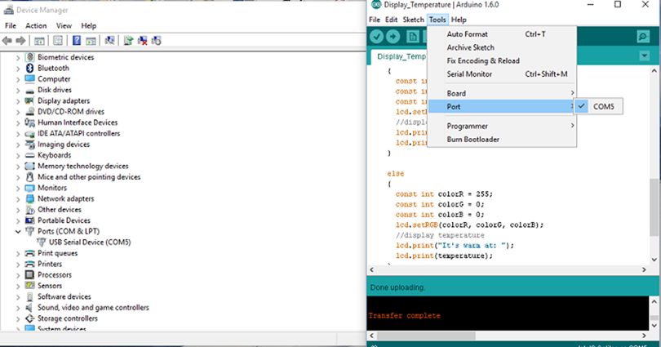Open the Serial Monitor magnifier icon
The height and width of the screenshot is (347, 661).
[643, 37]
